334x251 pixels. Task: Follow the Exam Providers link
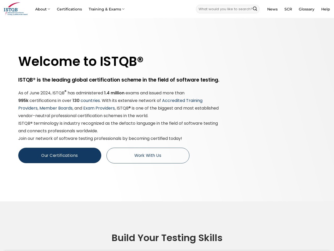coord(99,108)
